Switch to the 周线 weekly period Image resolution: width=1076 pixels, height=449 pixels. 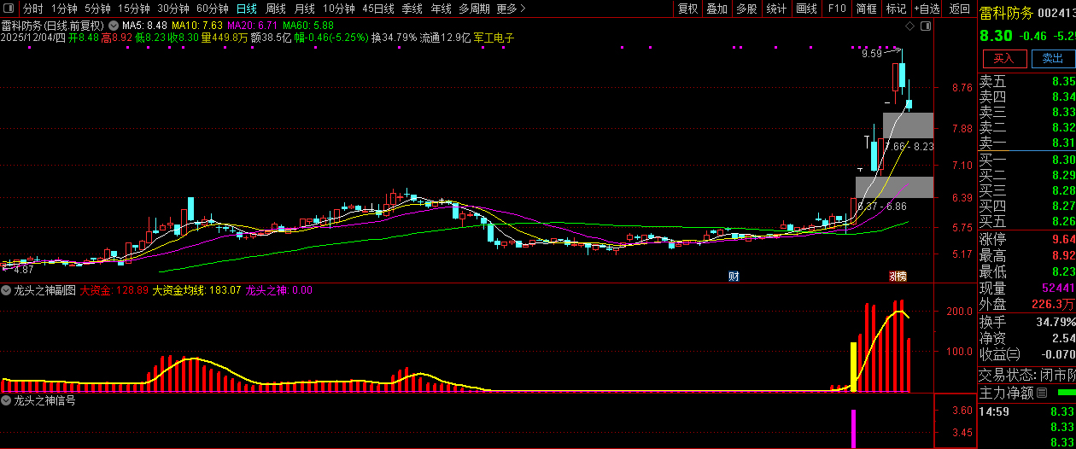[x=276, y=9]
